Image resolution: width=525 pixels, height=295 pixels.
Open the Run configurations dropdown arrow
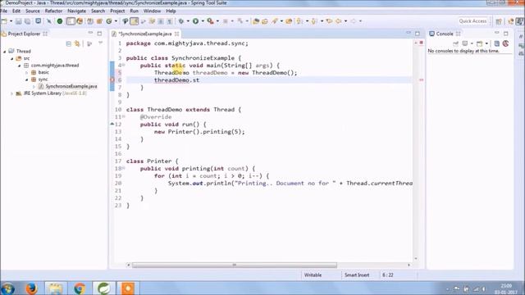[203, 21]
